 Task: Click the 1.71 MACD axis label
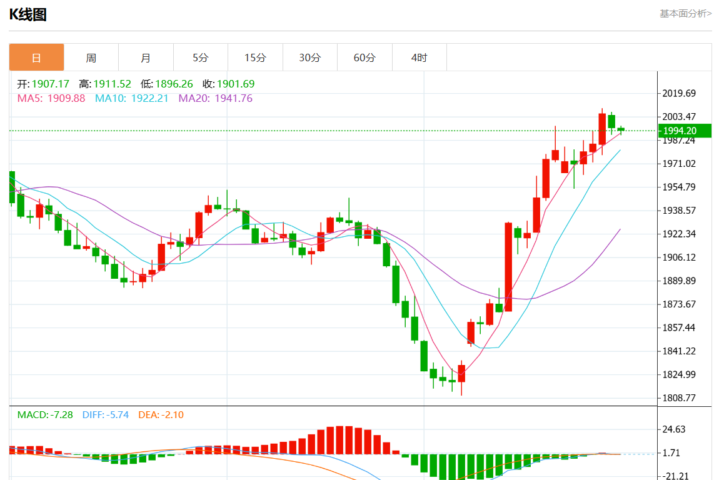pos(671,453)
